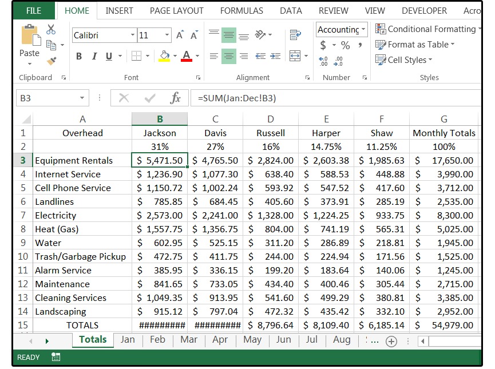Screen dimensions: 495x369
Task: Select the Format Painter brush
Action: [x=52, y=61]
